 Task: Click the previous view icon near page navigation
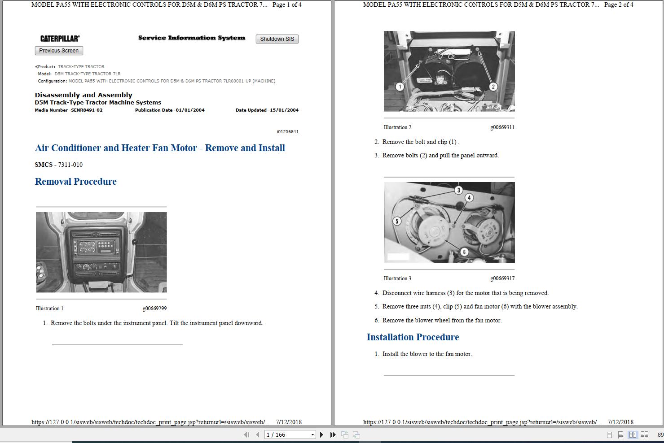pyautogui.click(x=345, y=434)
